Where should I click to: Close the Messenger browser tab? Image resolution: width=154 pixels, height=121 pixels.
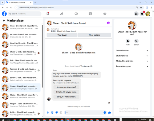(x=31, y=2)
